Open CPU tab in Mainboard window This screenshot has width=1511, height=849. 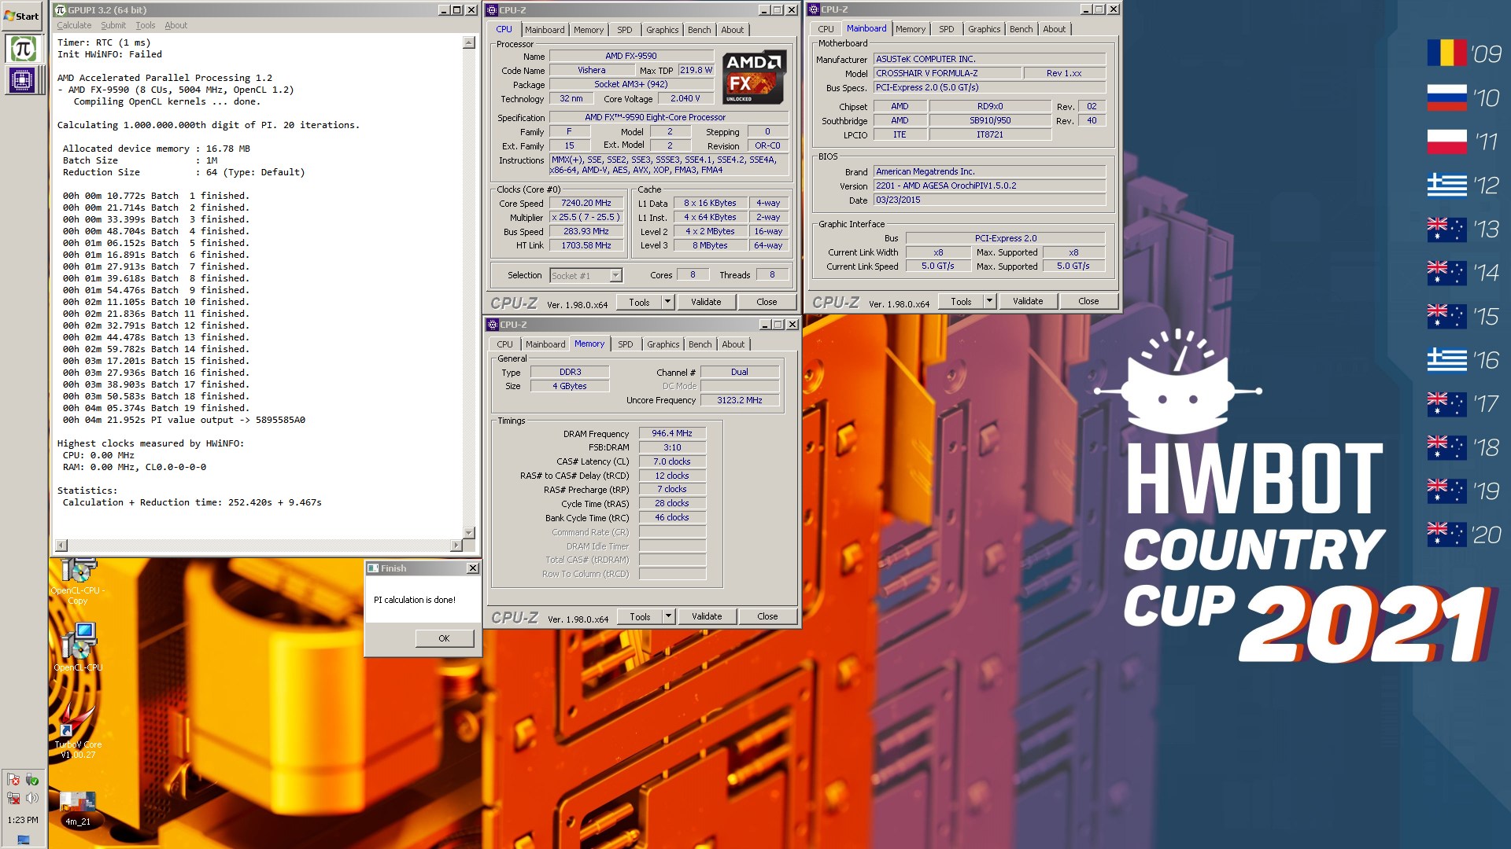coord(826,29)
